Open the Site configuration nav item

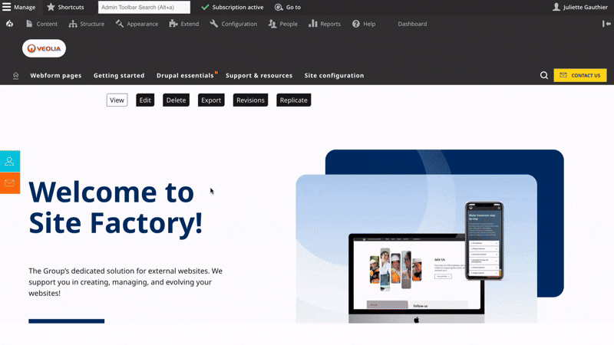pyautogui.click(x=334, y=75)
